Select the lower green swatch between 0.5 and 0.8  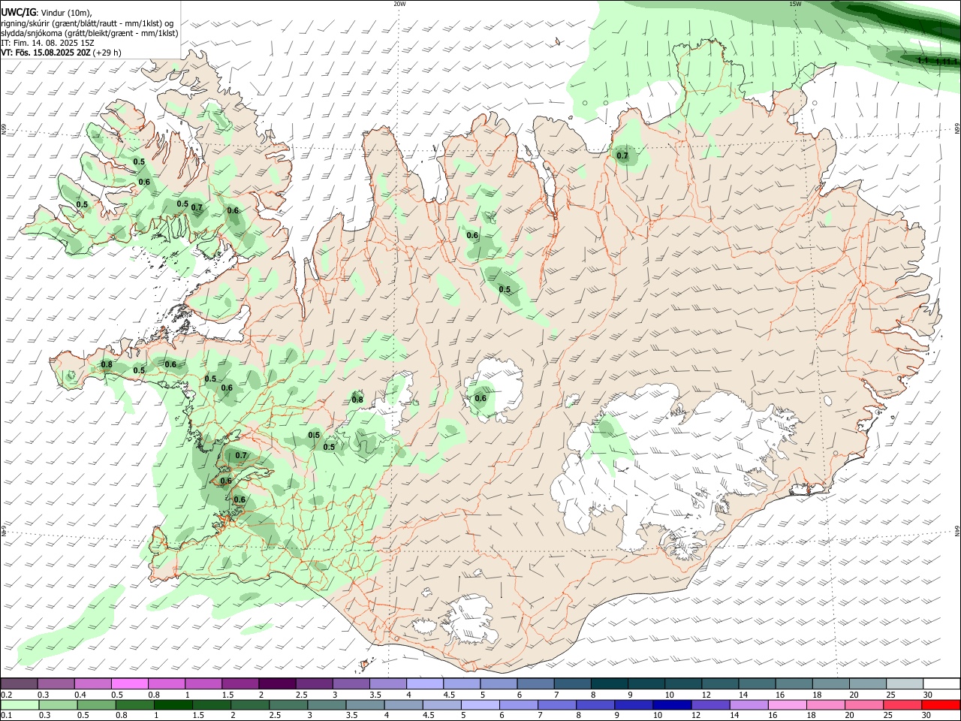tap(97, 705)
